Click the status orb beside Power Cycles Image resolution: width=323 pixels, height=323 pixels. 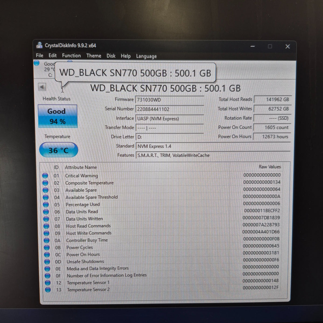tap(47, 247)
